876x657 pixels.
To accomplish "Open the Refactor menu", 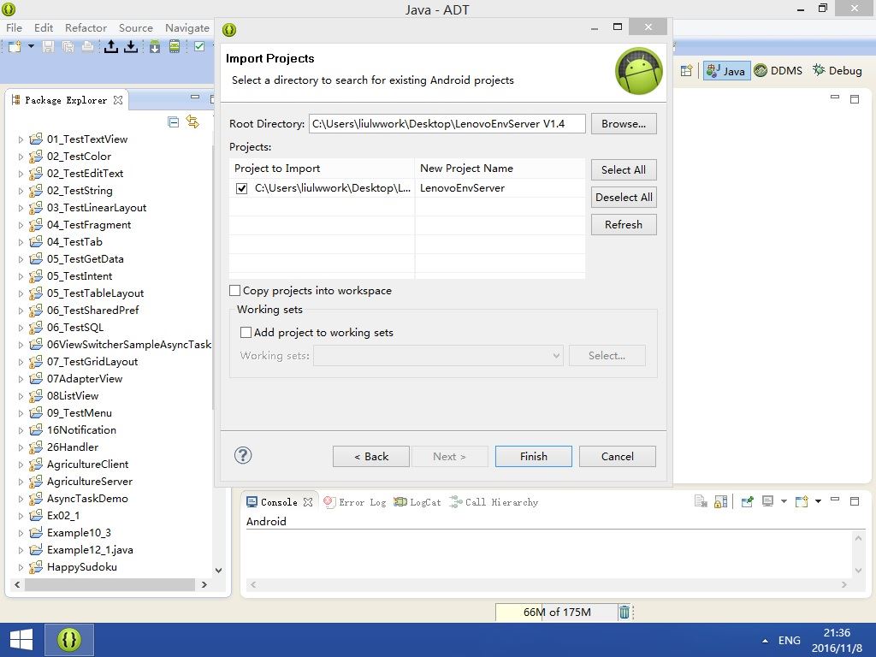I will 86,27.
